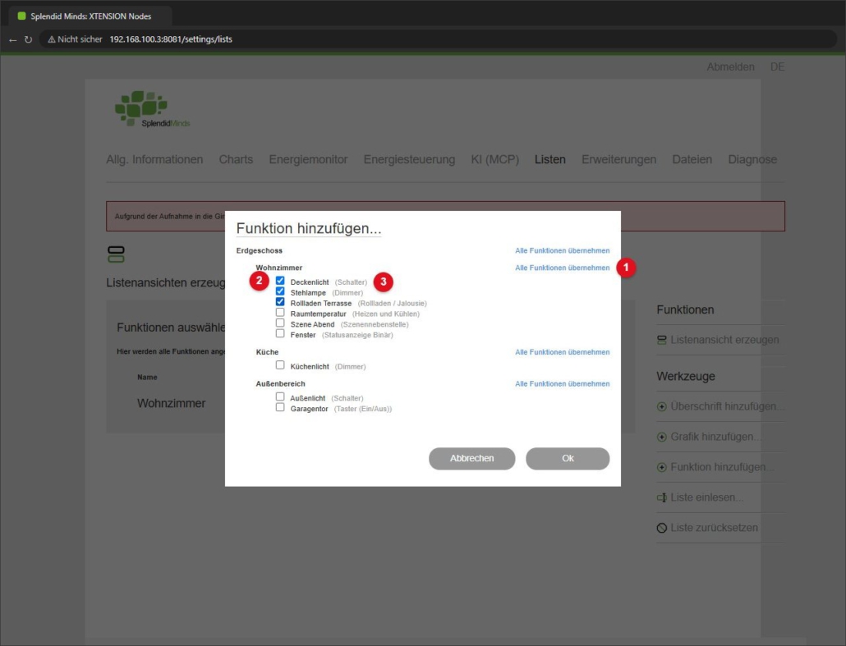Click the Nicht sicher security warning
The height and width of the screenshot is (646, 846).
pos(75,39)
